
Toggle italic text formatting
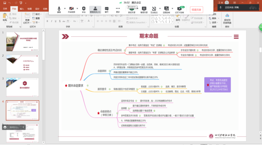point(52,21)
